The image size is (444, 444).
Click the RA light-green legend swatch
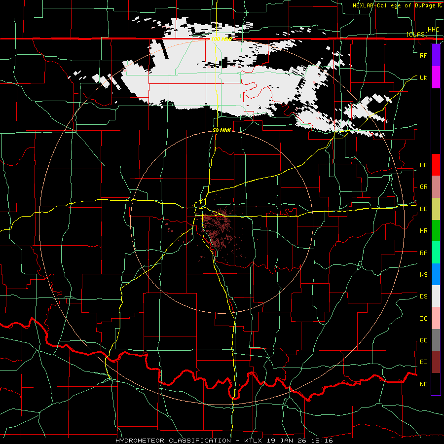click(x=436, y=252)
